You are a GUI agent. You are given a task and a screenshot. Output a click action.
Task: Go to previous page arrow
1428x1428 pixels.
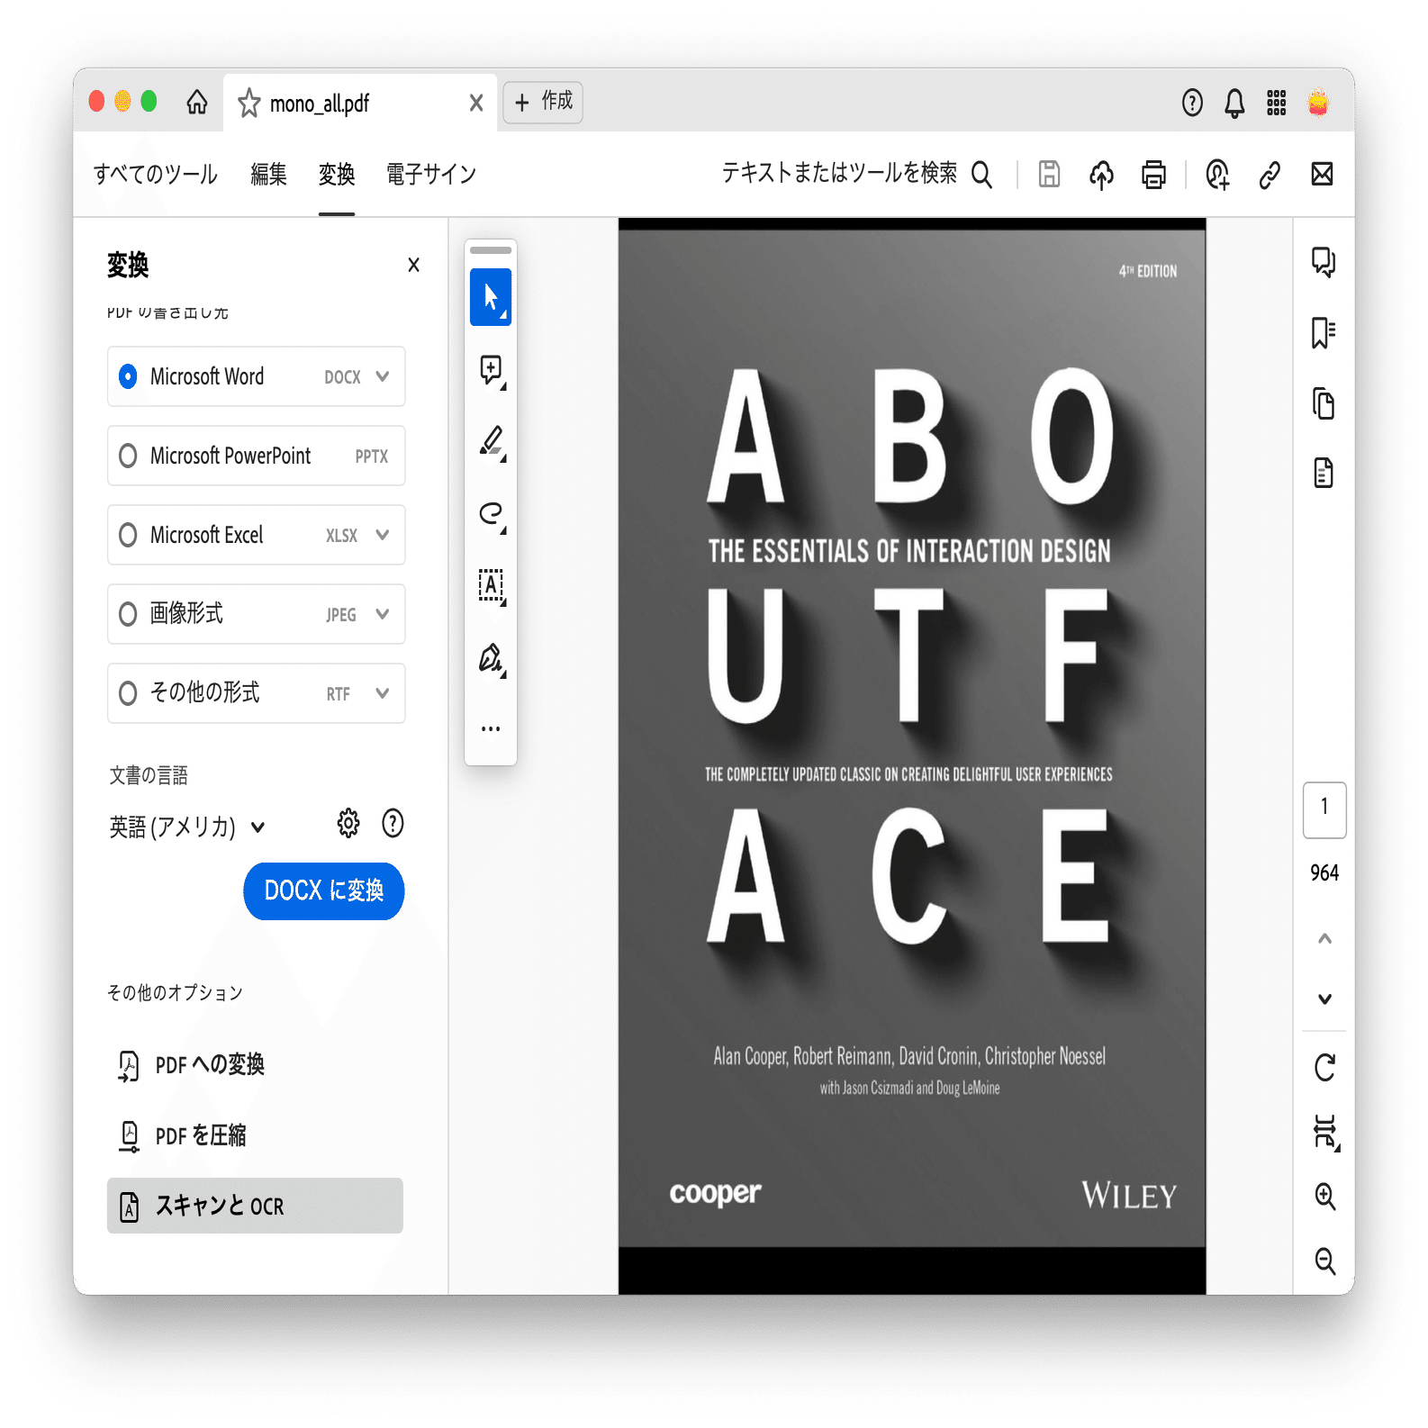[x=1324, y=939]
